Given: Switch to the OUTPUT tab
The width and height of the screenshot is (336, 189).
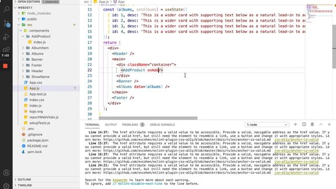Looking at the screenshot, I should (x=111, y=125).
